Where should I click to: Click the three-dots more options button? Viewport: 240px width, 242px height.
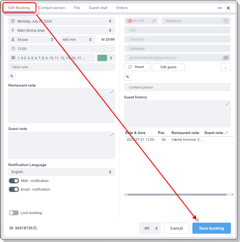point(225,67)
